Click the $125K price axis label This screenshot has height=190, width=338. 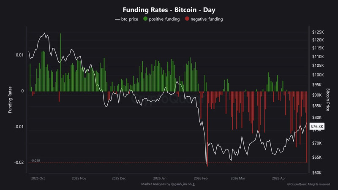click(x=317, y=32)
